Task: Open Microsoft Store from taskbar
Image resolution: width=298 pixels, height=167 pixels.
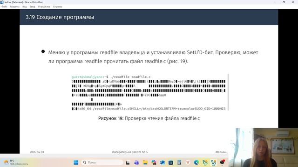Action: coord(171,162)
